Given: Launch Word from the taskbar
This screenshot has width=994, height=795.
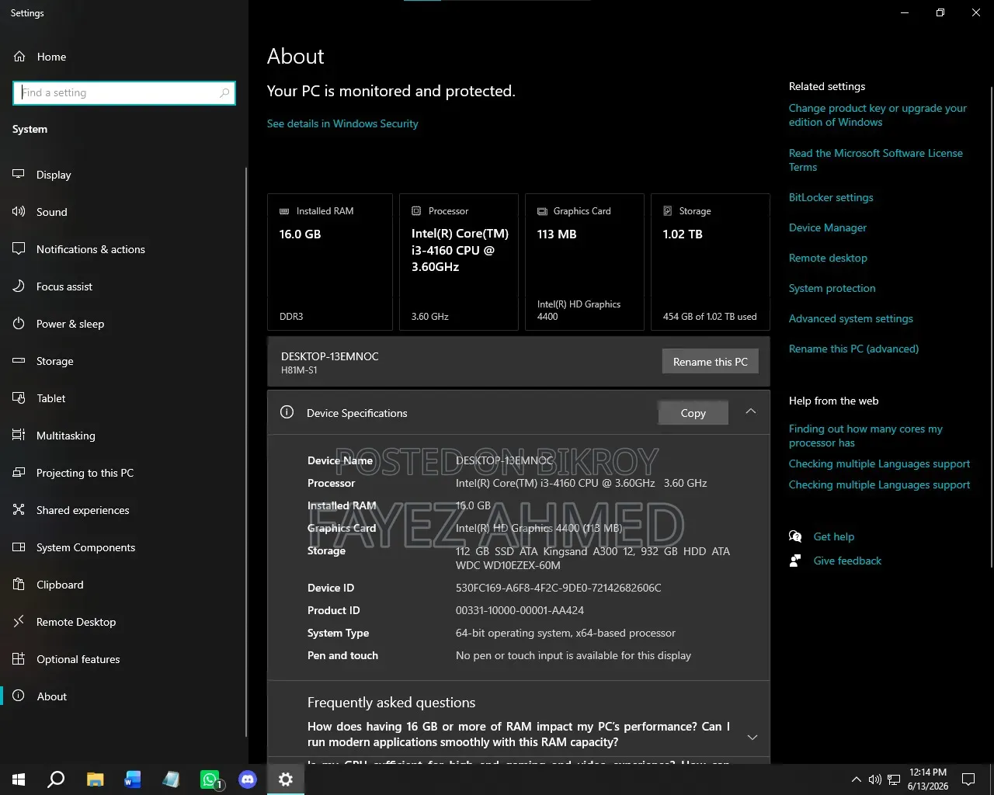Looking at the screenshot, I should click(x=133, y=779).
